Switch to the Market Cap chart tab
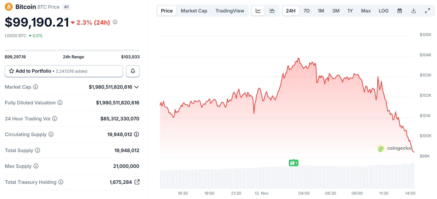 click(194, 11)
